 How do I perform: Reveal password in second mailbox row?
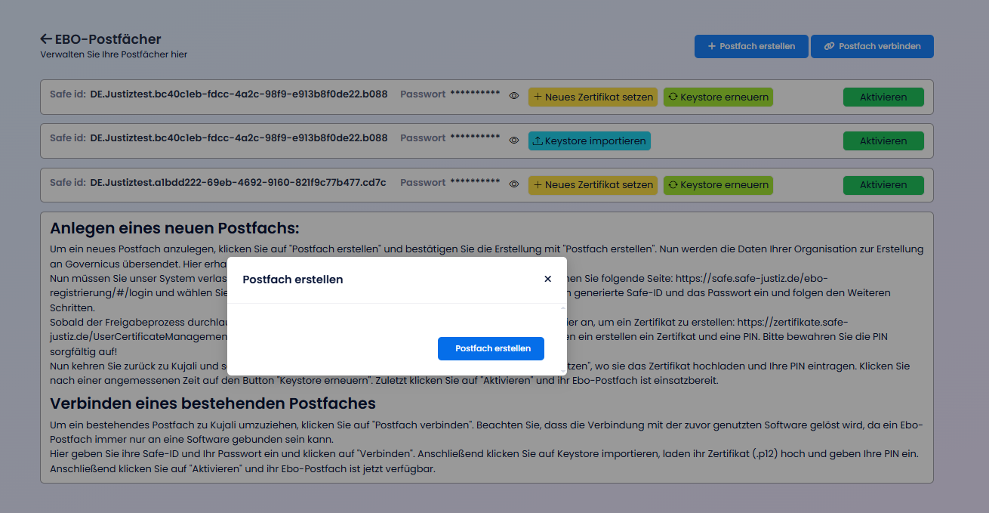[514, 141]
